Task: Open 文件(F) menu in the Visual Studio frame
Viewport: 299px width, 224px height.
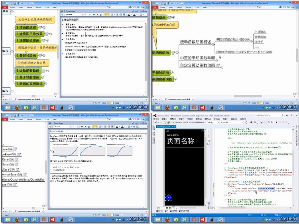Action: click(156, 119)
